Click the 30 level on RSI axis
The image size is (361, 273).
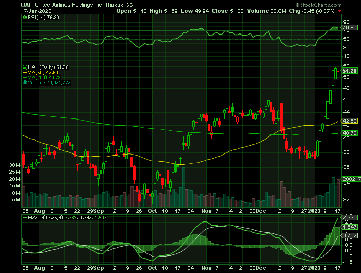click(x=346, y=47)
